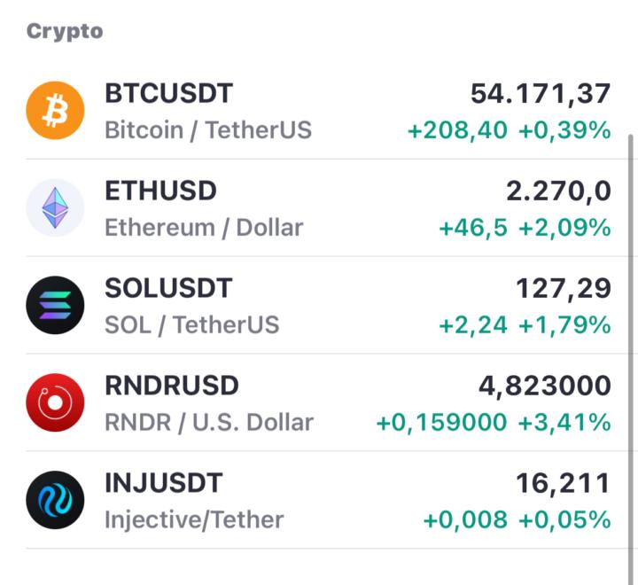
Task: Tap the Bitcoin / TetherUS description
Action: pyautogui.click(x=208, y=130)
